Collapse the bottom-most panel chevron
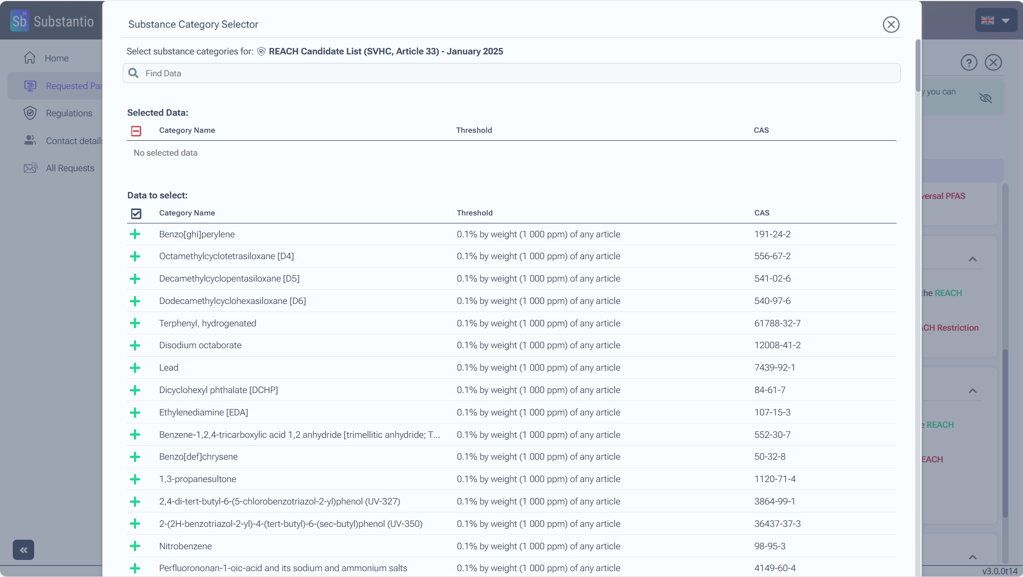1023x577 pixels. (x=972, y=557)
